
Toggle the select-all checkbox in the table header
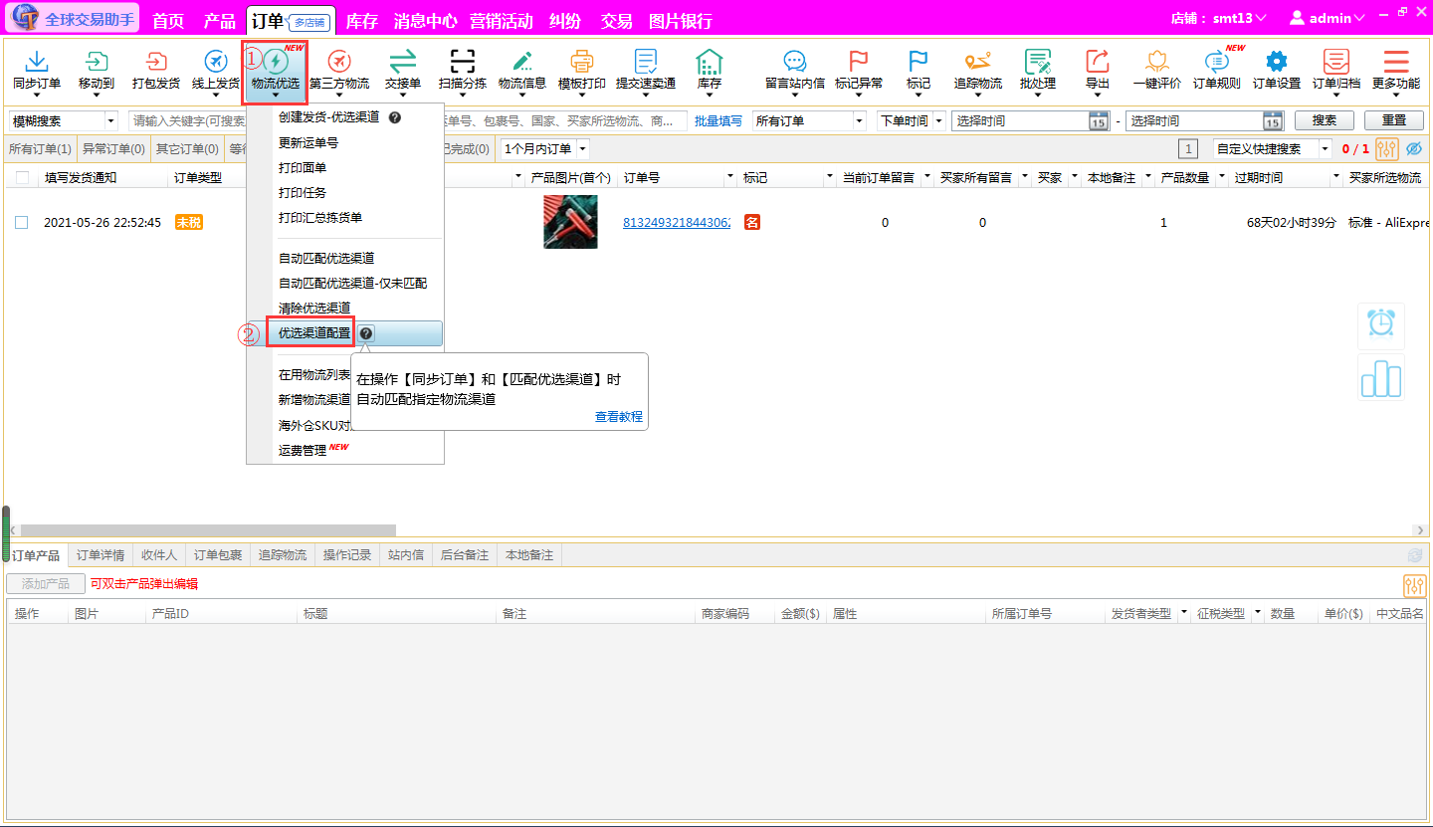(x=22, y=177)
